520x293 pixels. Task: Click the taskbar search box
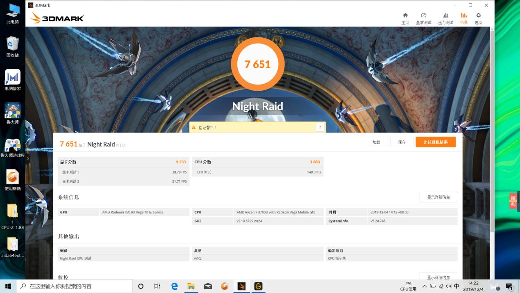75,286
